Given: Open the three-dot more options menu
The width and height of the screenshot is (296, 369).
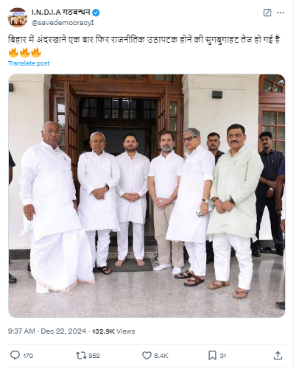Looking at the screenshot, I should 281,13.
